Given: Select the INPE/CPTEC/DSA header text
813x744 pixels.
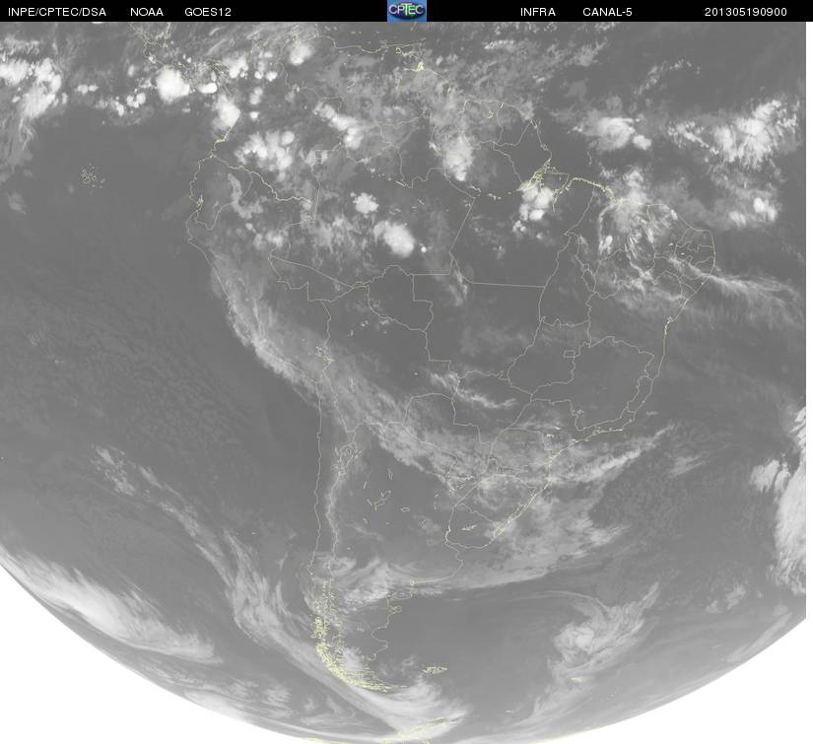Looking at the screenshot, I should pyautogui.click(x=57, y=12).
